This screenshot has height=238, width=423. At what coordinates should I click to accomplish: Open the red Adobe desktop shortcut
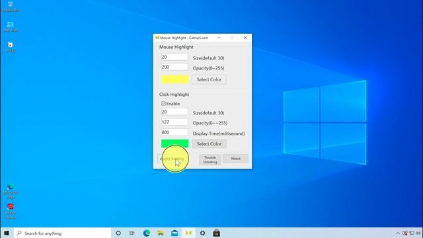11,211
